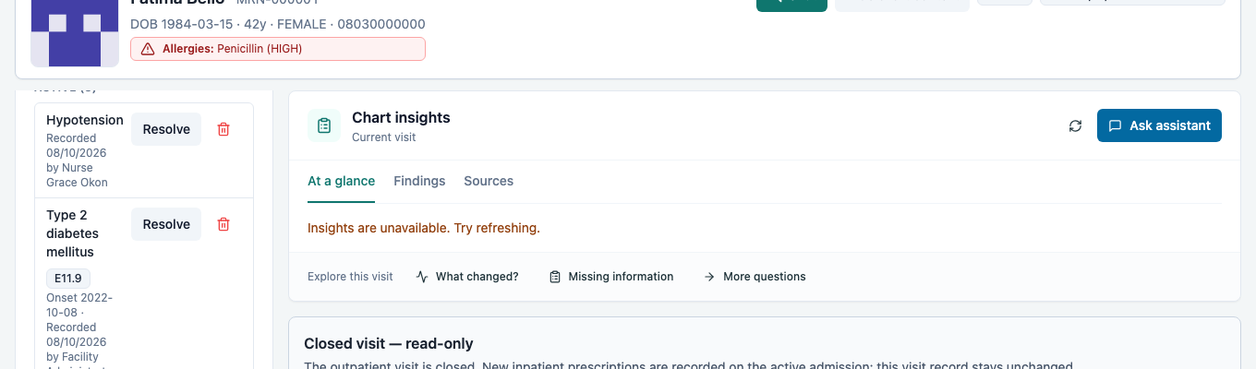
Task: Switch to the At a glance tab
Action: coord(341,181)
